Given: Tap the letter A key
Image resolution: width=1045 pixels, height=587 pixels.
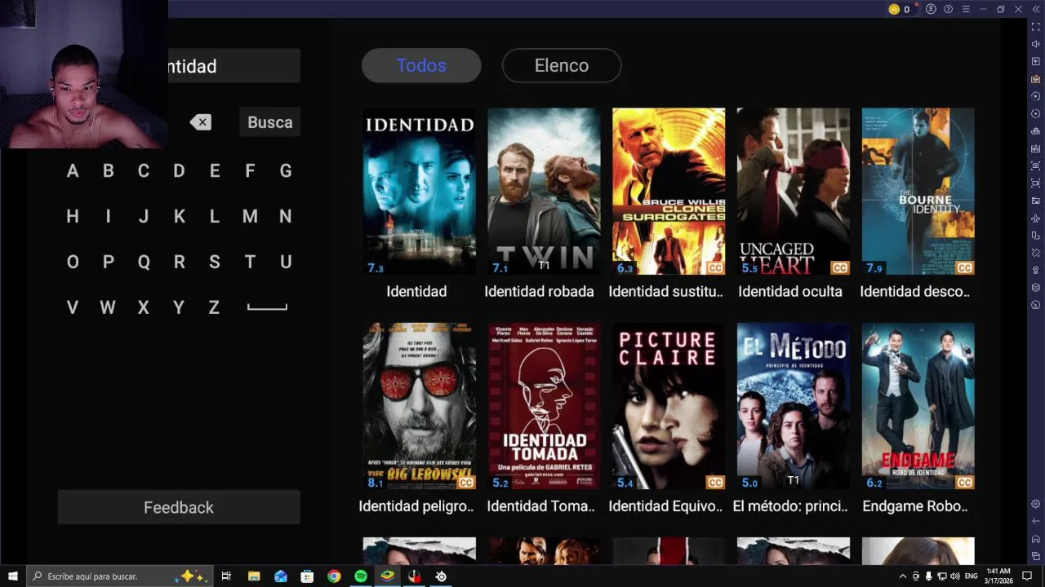Looking at the screenshot, I should pos(73,171).
